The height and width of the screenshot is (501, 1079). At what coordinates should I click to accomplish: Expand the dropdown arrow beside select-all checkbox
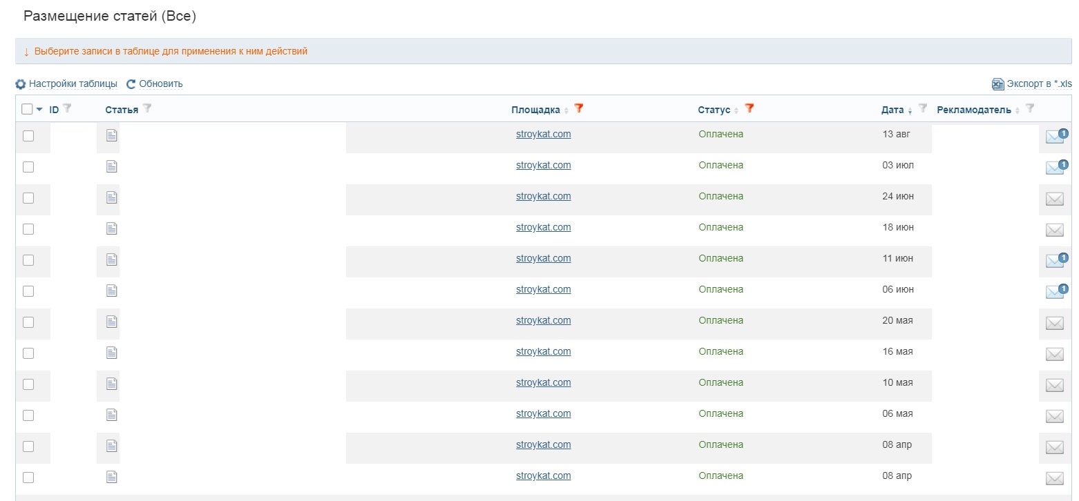click(x=39, y=109)
